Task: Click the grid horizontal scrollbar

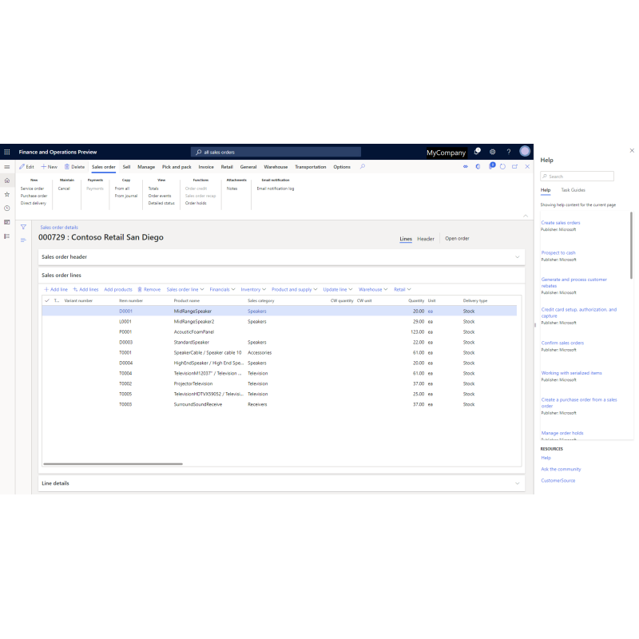Action: tap(113, 464)
